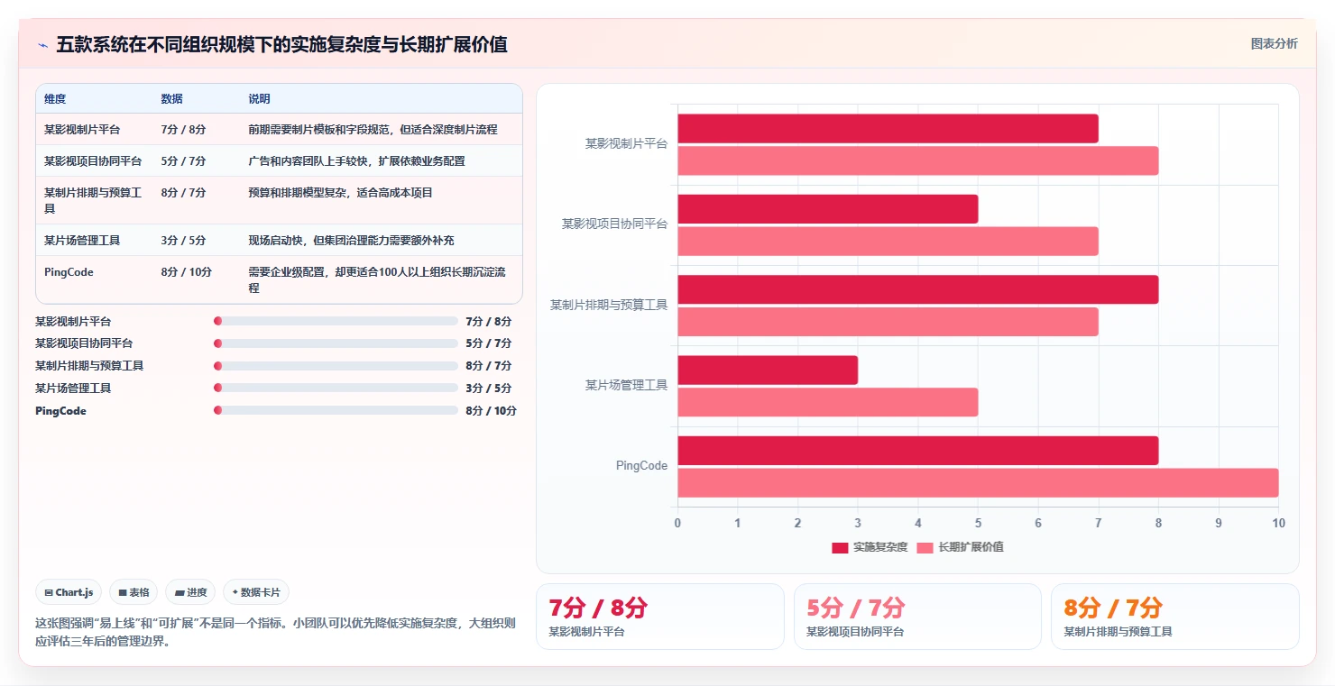Toggle 长期扩展价值 legend swatch

[925, 547]
